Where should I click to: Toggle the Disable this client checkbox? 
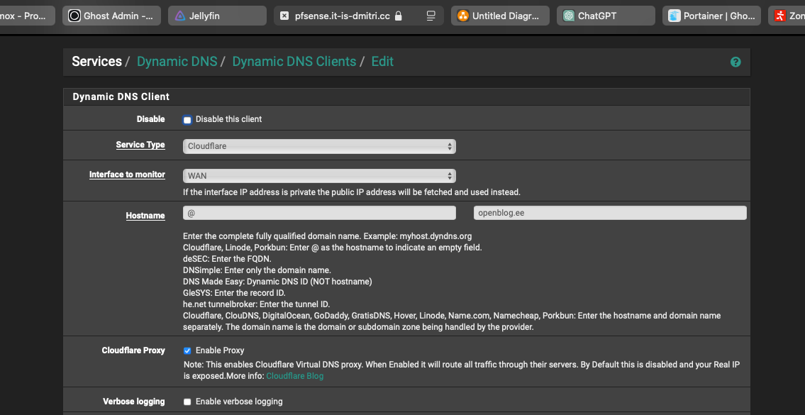[x=187, y=120]
